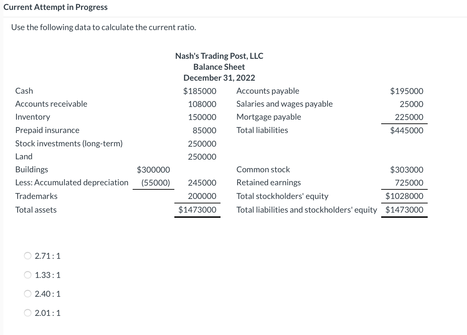467x335 pixels.
Task: Click the Nash's Trading Post, LLC title
Action: pos(219,56)
